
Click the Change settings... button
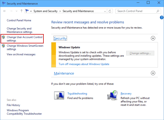point(140,53)
